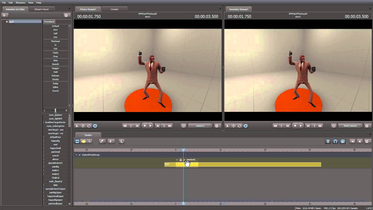Open the timeline plus add dropdown
Viewport: 373px width, 210px height.
[110, 141]
